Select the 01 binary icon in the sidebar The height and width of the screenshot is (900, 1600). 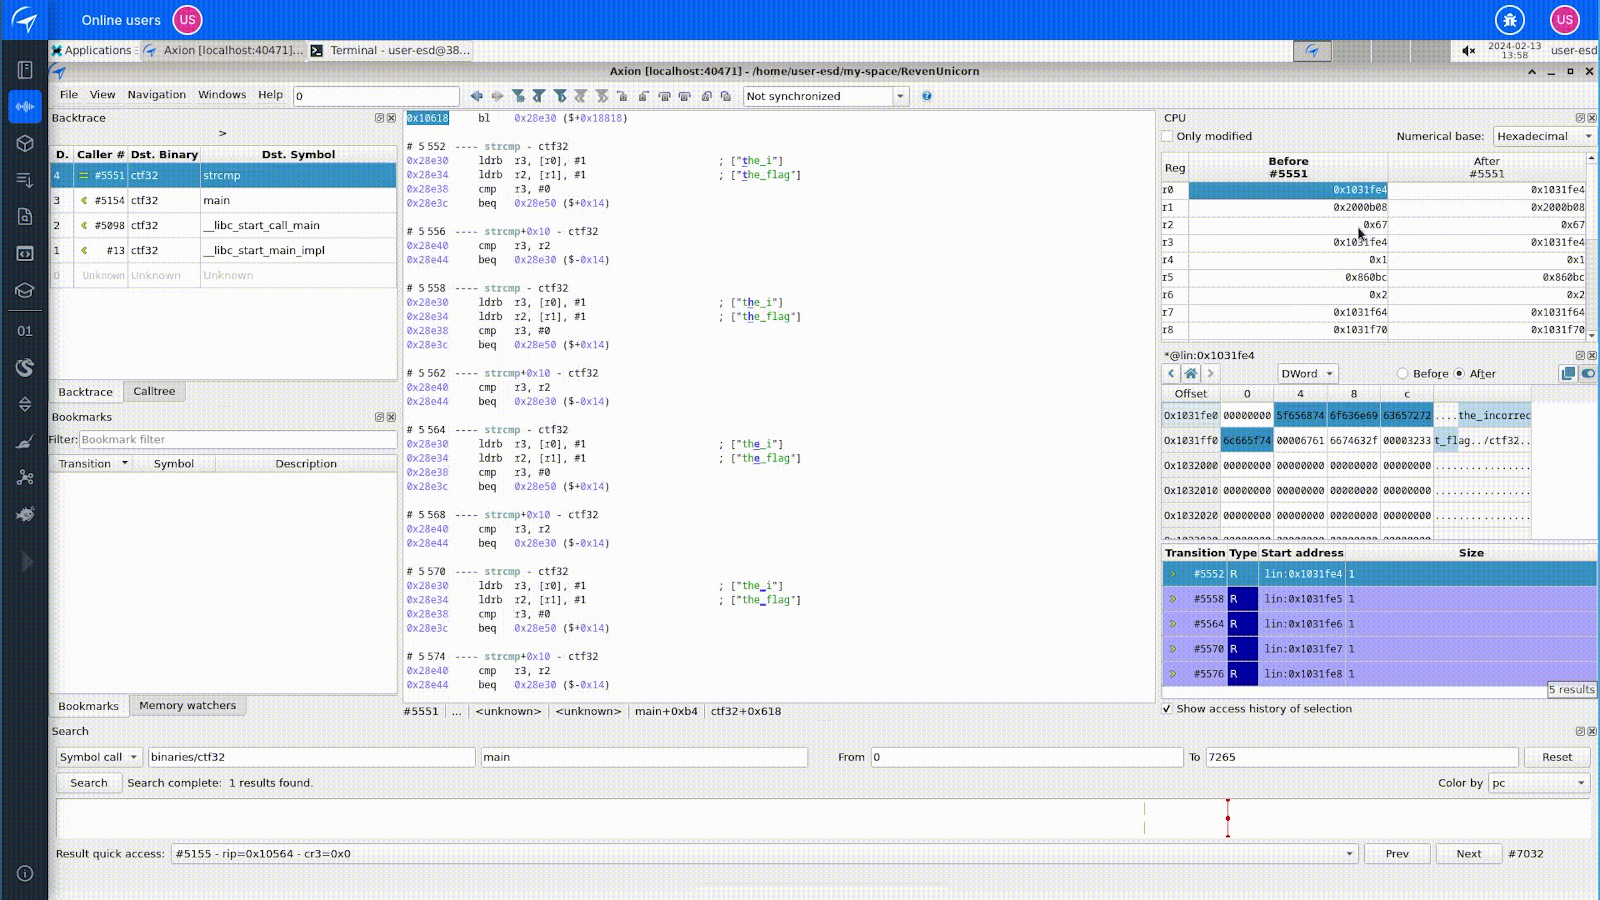coord(24,330)
